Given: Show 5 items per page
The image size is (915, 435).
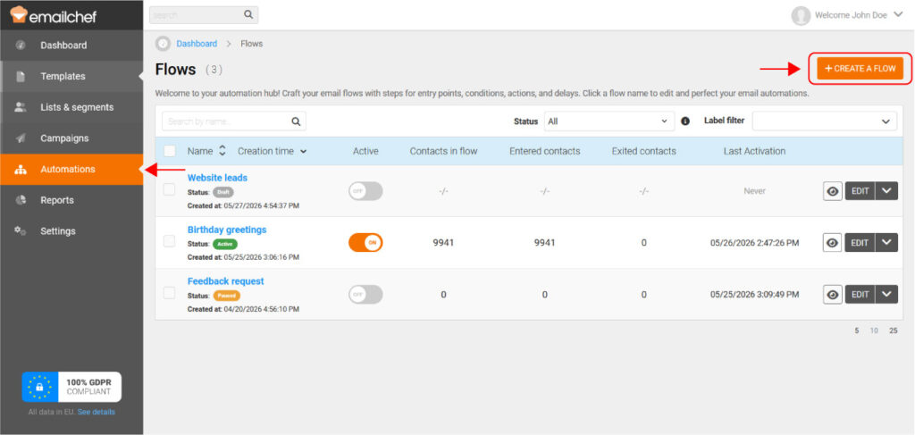Looking at the screenshot, I should tap(857, 330).
